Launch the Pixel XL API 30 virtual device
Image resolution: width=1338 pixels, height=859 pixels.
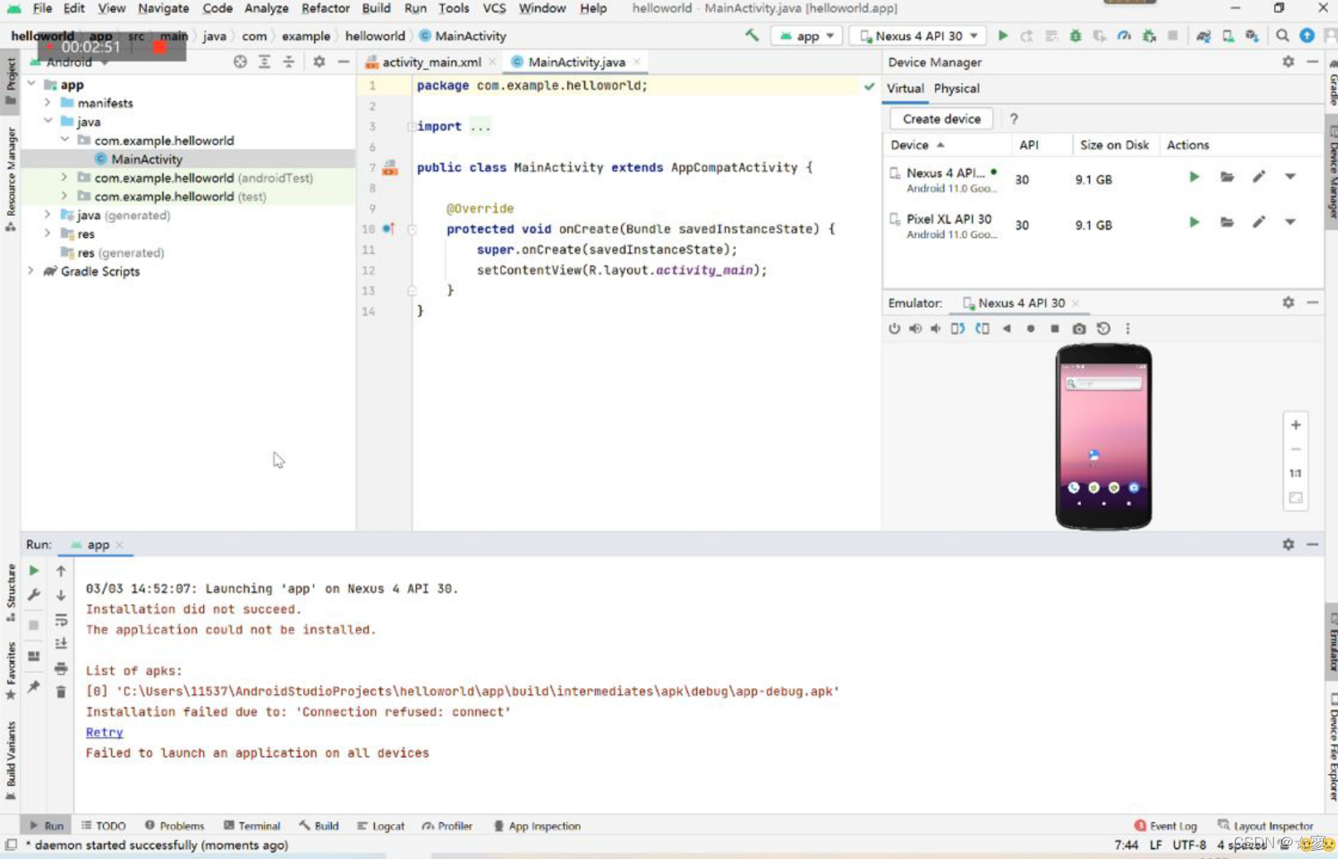click(x=1194, y=222)
